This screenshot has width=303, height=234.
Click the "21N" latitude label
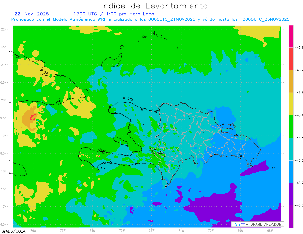point(4,65)
